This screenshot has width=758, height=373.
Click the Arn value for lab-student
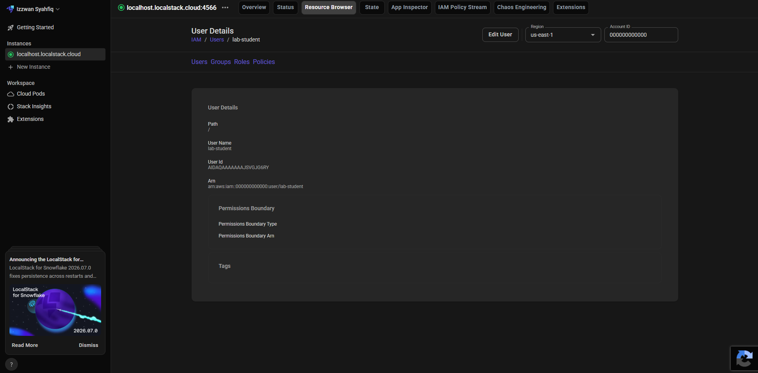click(256, 186)
